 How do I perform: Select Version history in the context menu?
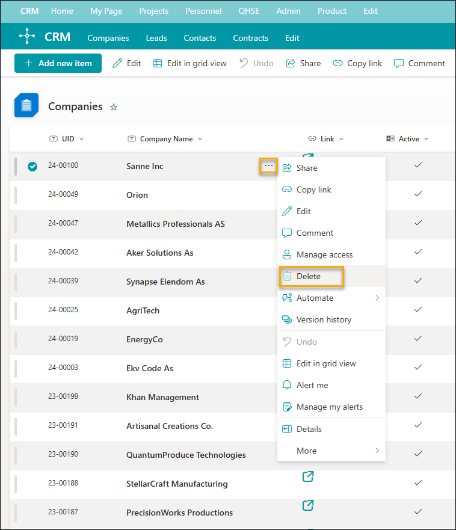(x=331, y=319)
